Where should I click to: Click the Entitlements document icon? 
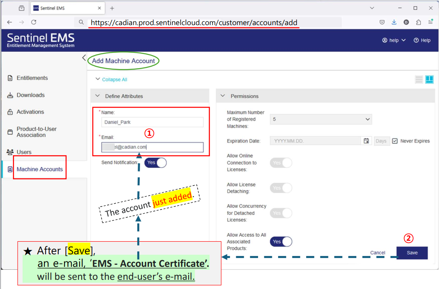10,78
